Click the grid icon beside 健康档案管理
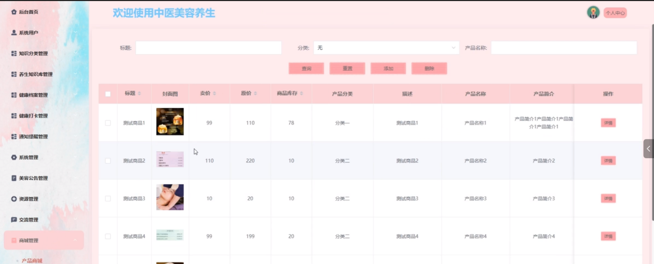Screen dimensions: 654x264 tap(14, 95)
